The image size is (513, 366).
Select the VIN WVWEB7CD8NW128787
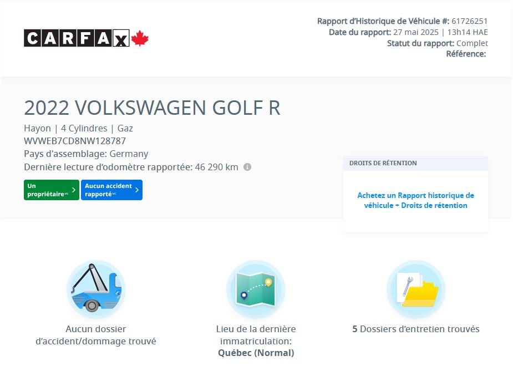point(75,141)
